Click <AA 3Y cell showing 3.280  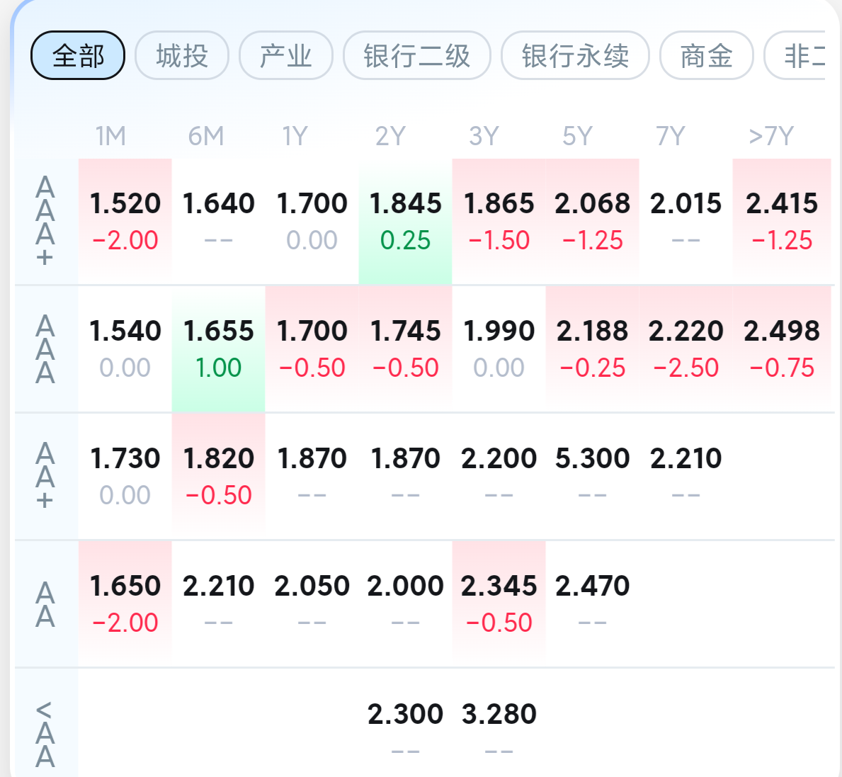pyautogui.click(x=499, y=730)
